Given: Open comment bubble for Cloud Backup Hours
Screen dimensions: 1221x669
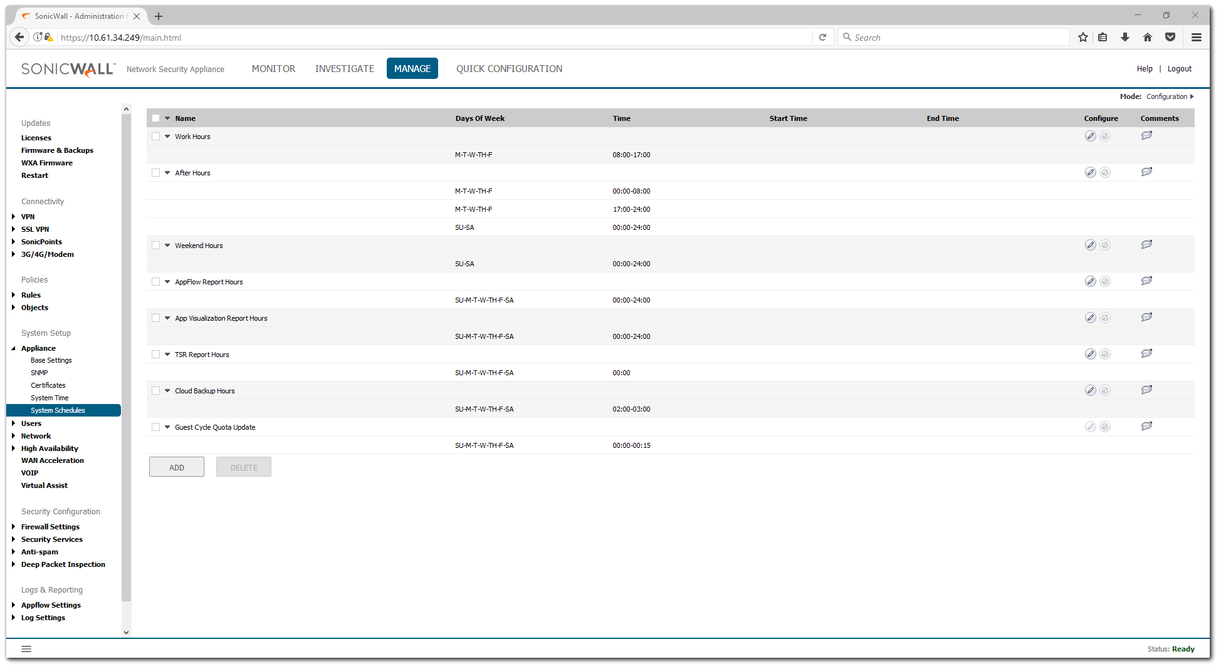Looking at the screenshot, I should coord(1146,390).
